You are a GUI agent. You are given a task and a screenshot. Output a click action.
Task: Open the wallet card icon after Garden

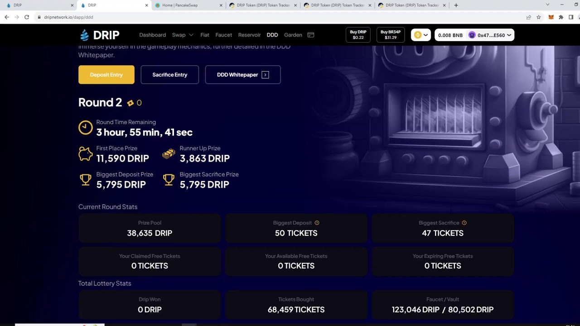311,35
